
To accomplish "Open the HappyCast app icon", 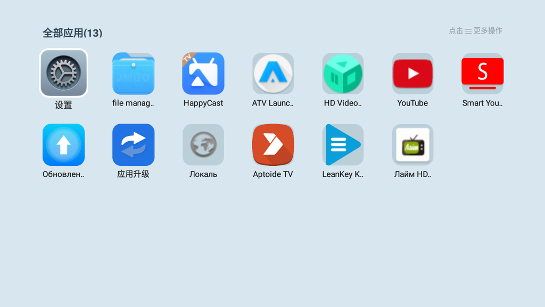I will point(203,74).
